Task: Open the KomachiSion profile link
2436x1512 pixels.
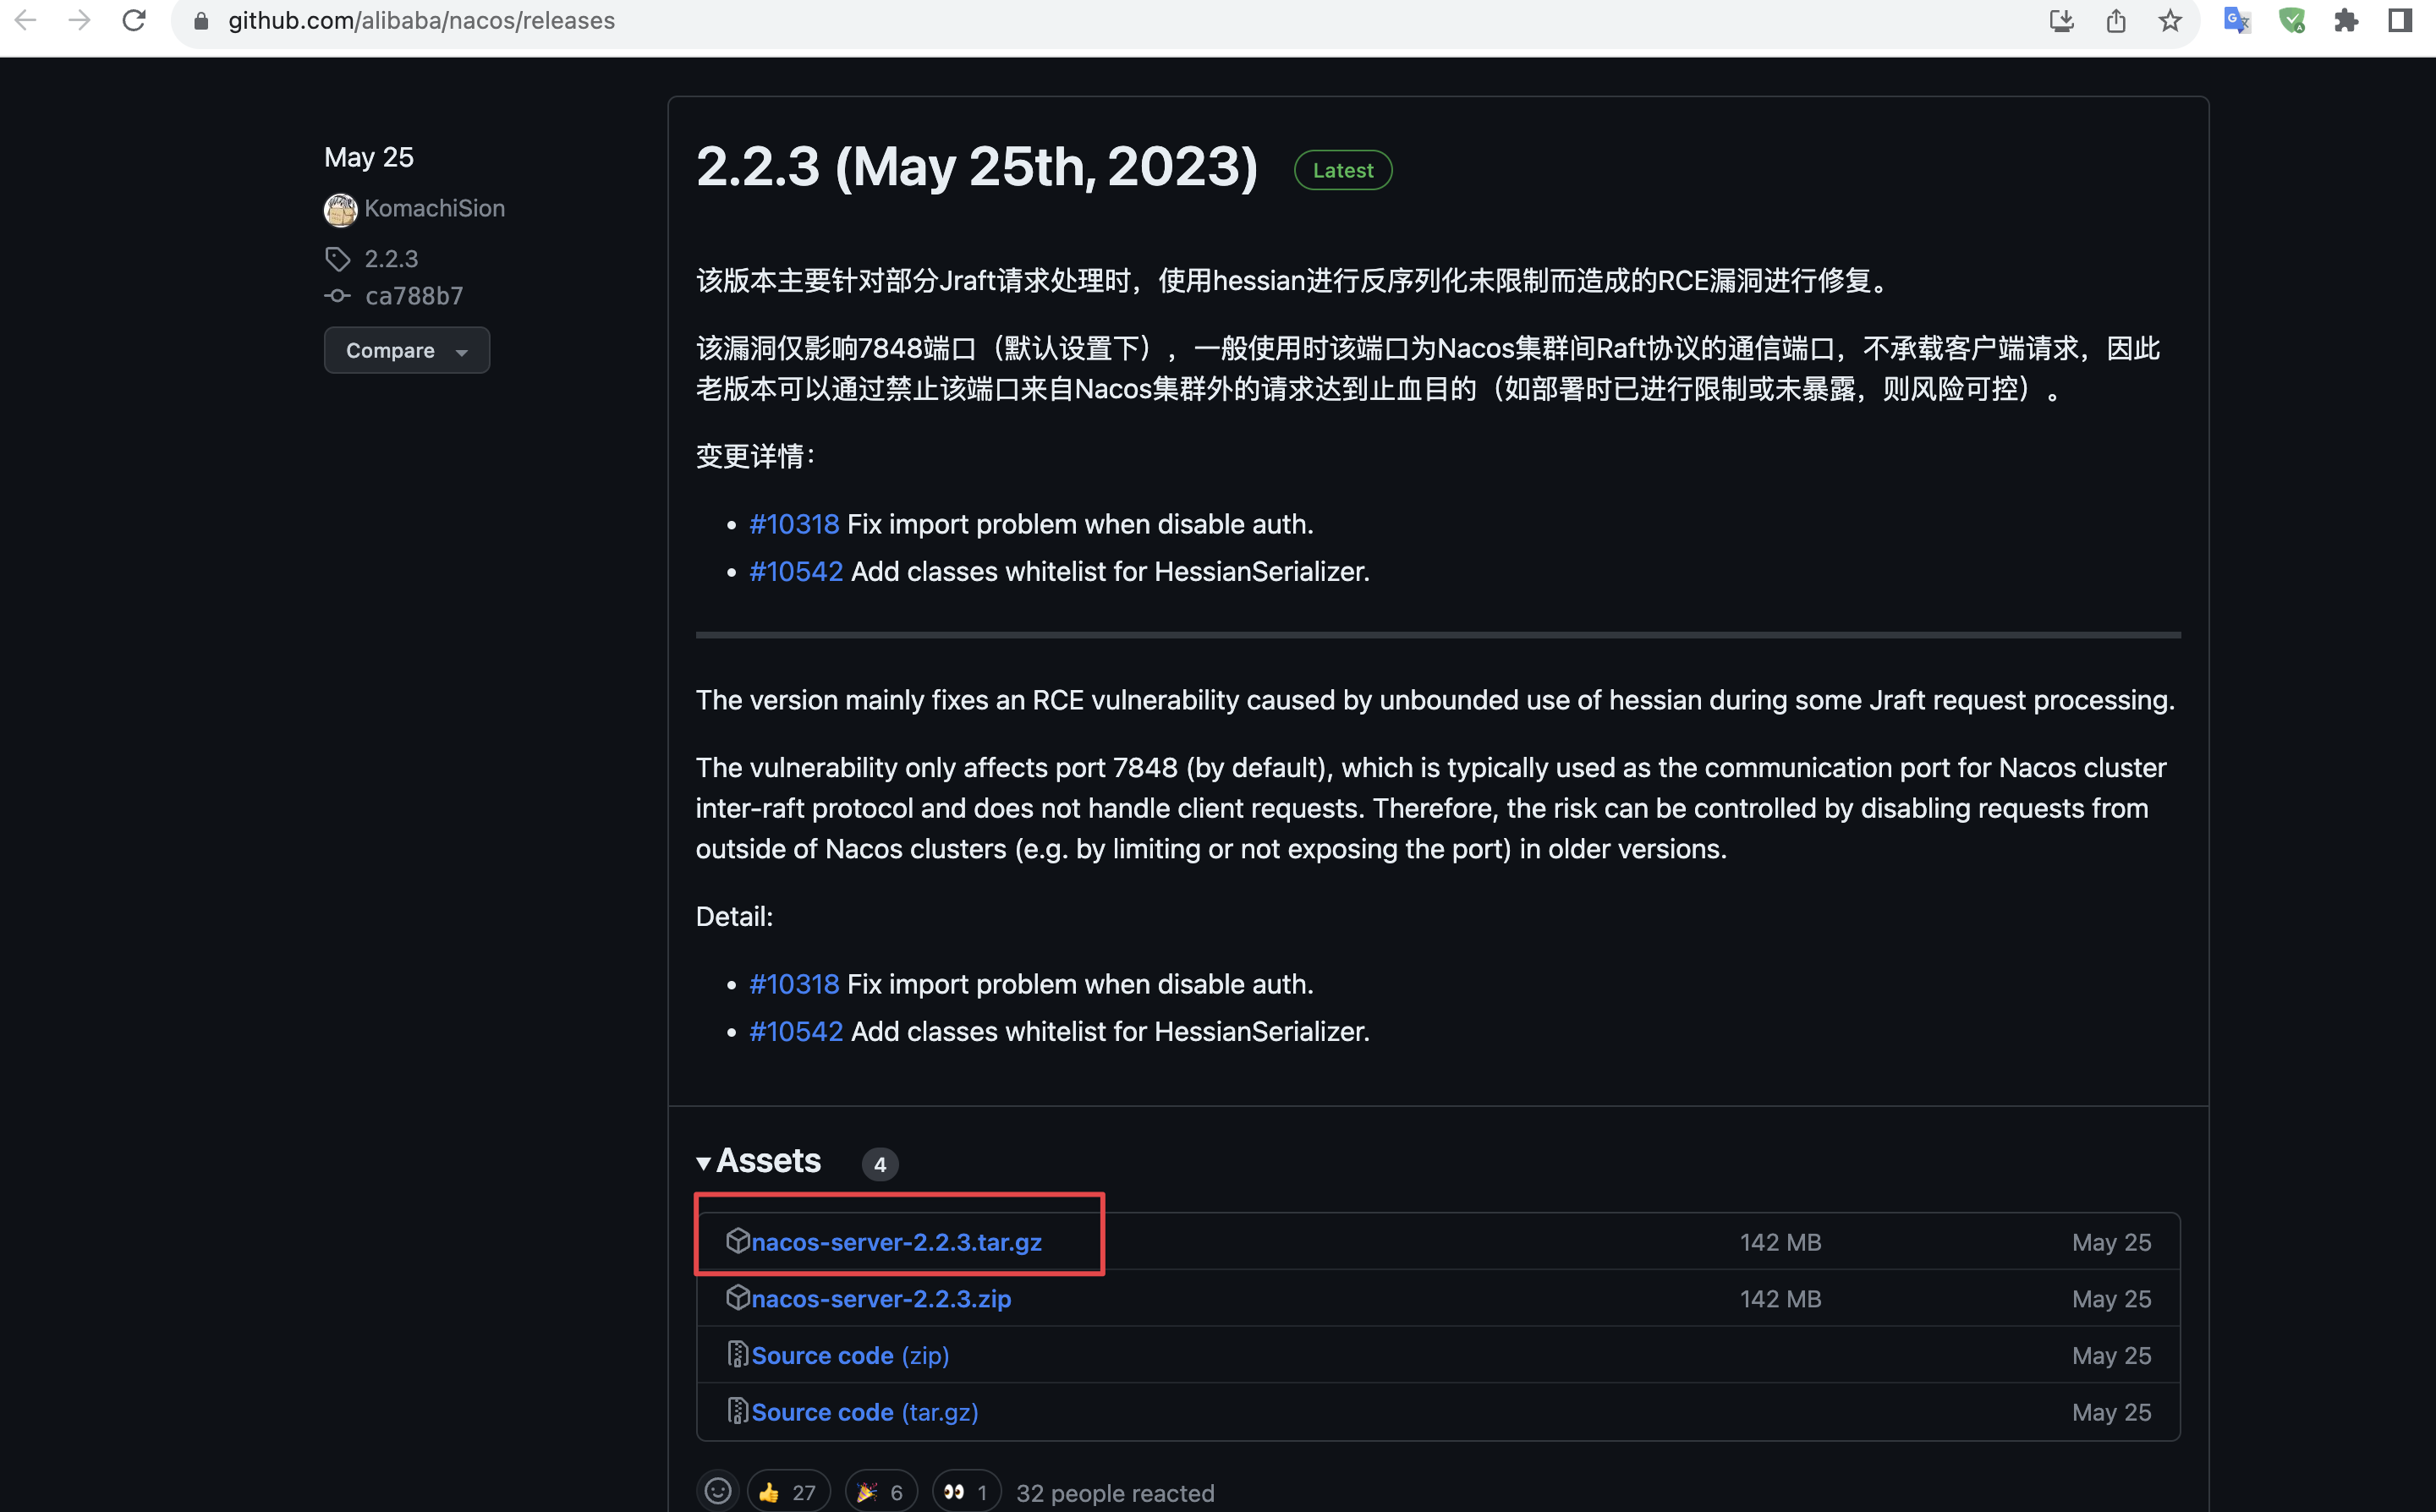Action: [x=435, y=208]
